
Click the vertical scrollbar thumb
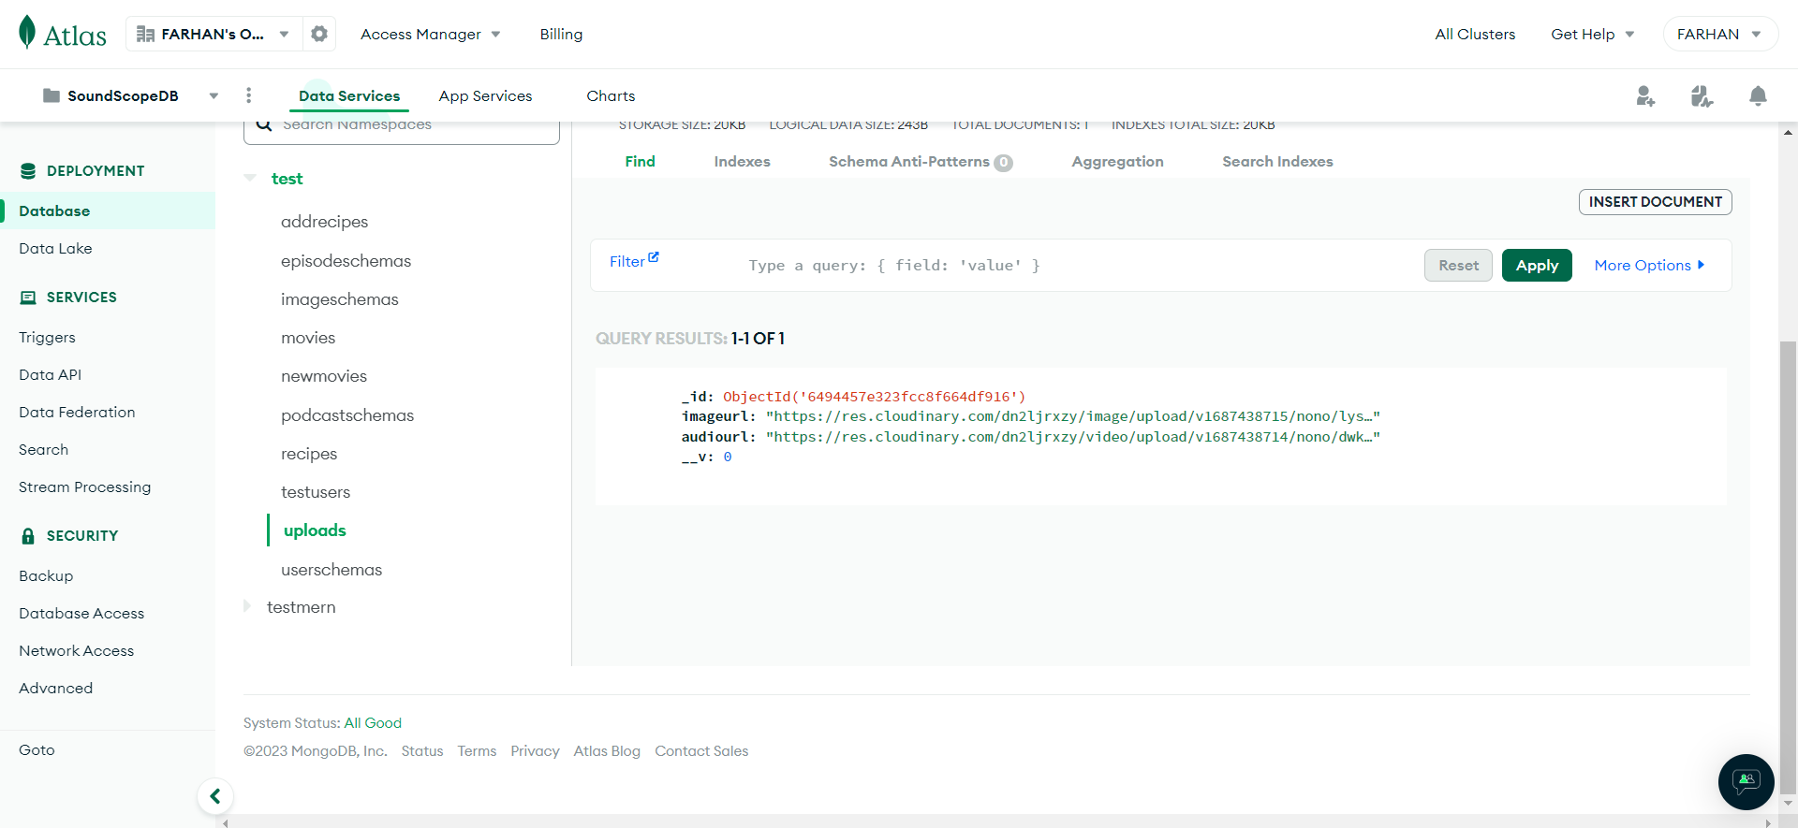(1788, 568)
